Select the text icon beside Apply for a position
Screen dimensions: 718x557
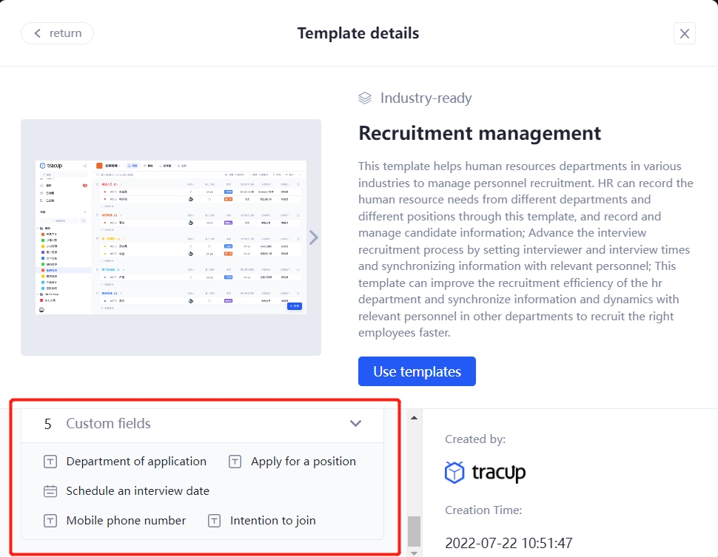pyautogui.click(x=235, y=462)
